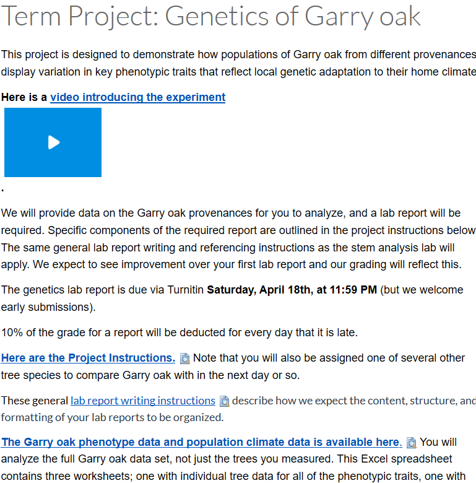Click the preview icon after Garry oak data link
Viewport: 476px width, 483px height.
tap(412, 443)
